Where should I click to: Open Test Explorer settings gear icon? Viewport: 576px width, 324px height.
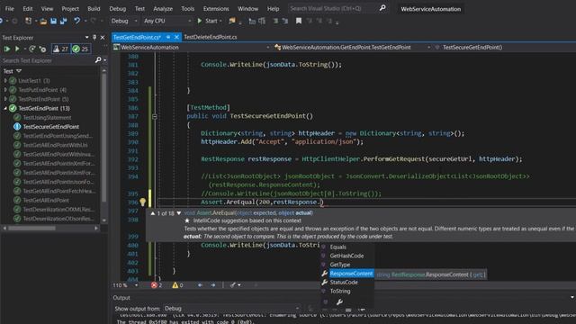click(x=42, y=49)
